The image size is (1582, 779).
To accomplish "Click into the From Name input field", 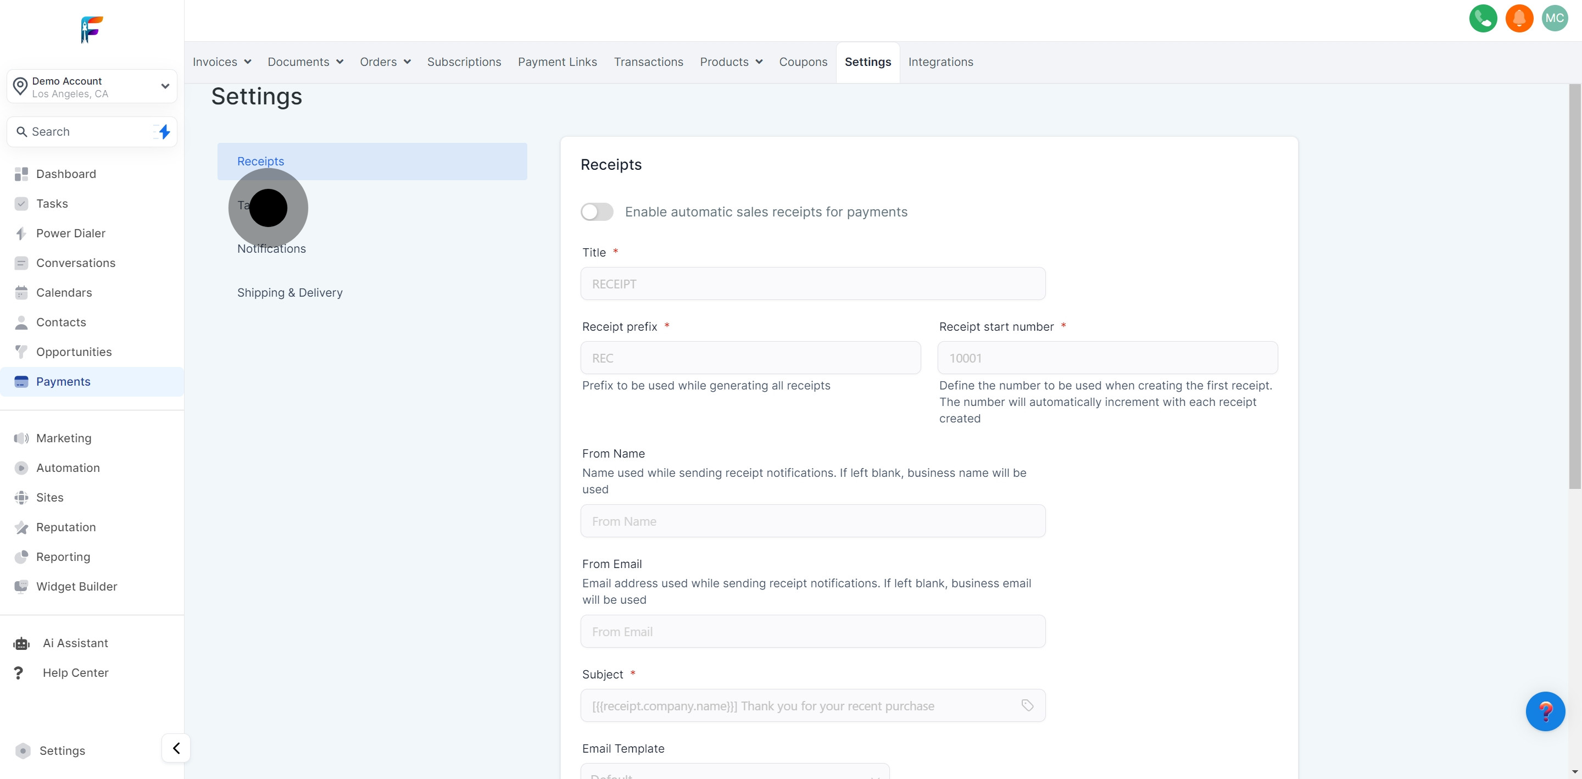I will pyautogui.click(x=812, y=521).
